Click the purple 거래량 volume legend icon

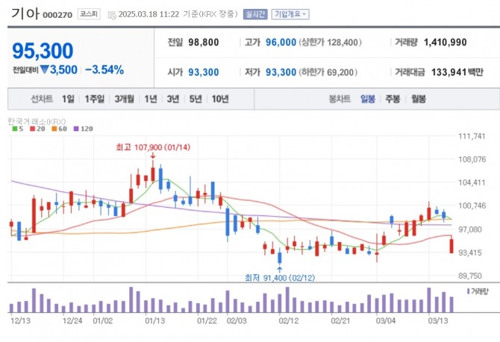(469, 291)
